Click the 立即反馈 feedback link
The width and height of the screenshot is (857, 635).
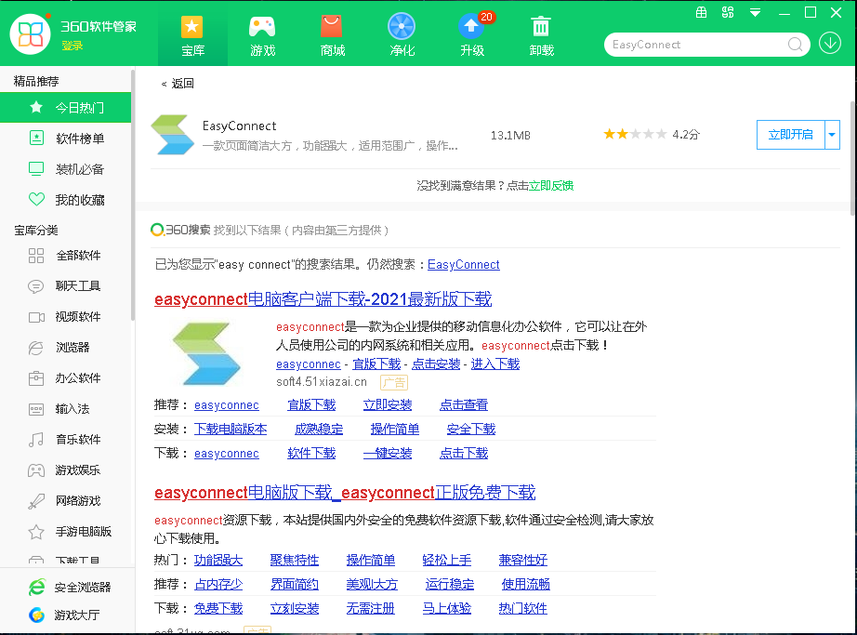551,186
